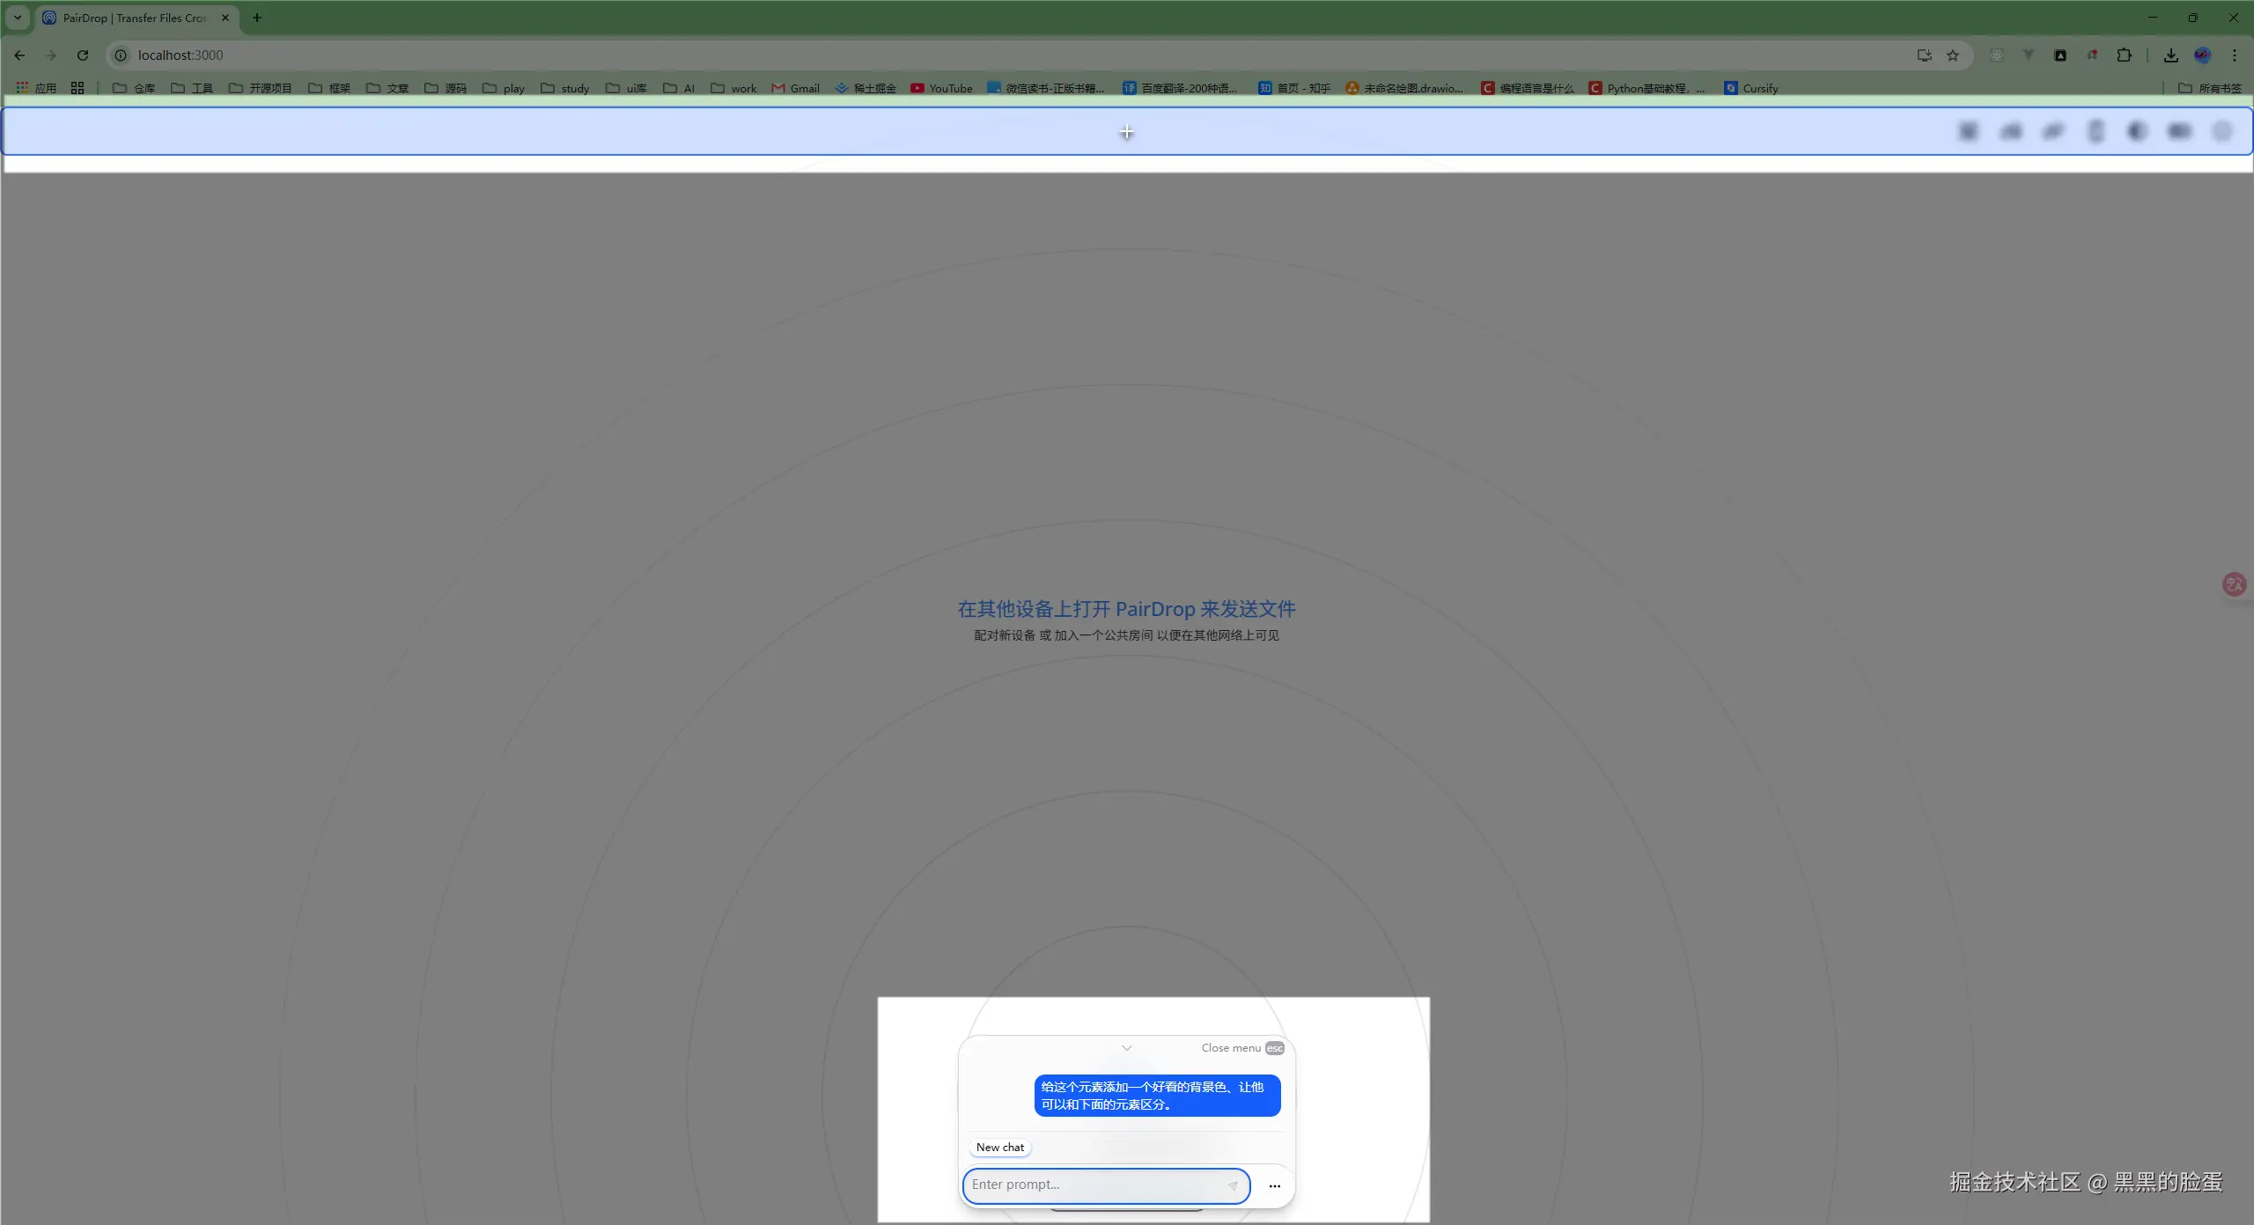Open the 所有书签 all bookmarks folder

[x=2210, y=88]
